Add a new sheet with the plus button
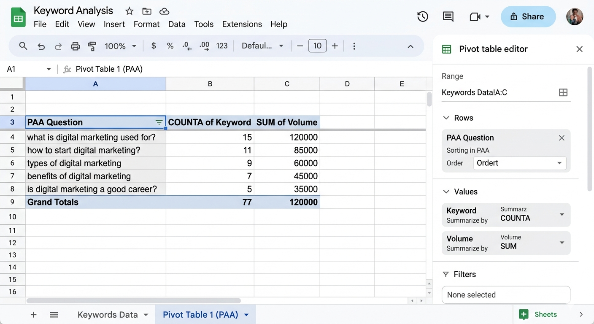 tap(33, 314)
